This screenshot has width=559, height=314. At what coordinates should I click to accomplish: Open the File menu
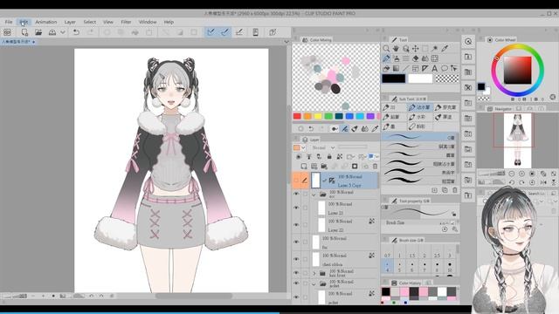coord(9,22)
